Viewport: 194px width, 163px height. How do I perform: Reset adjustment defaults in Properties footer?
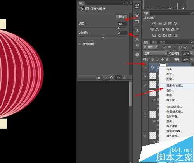[x=111, y=78]
